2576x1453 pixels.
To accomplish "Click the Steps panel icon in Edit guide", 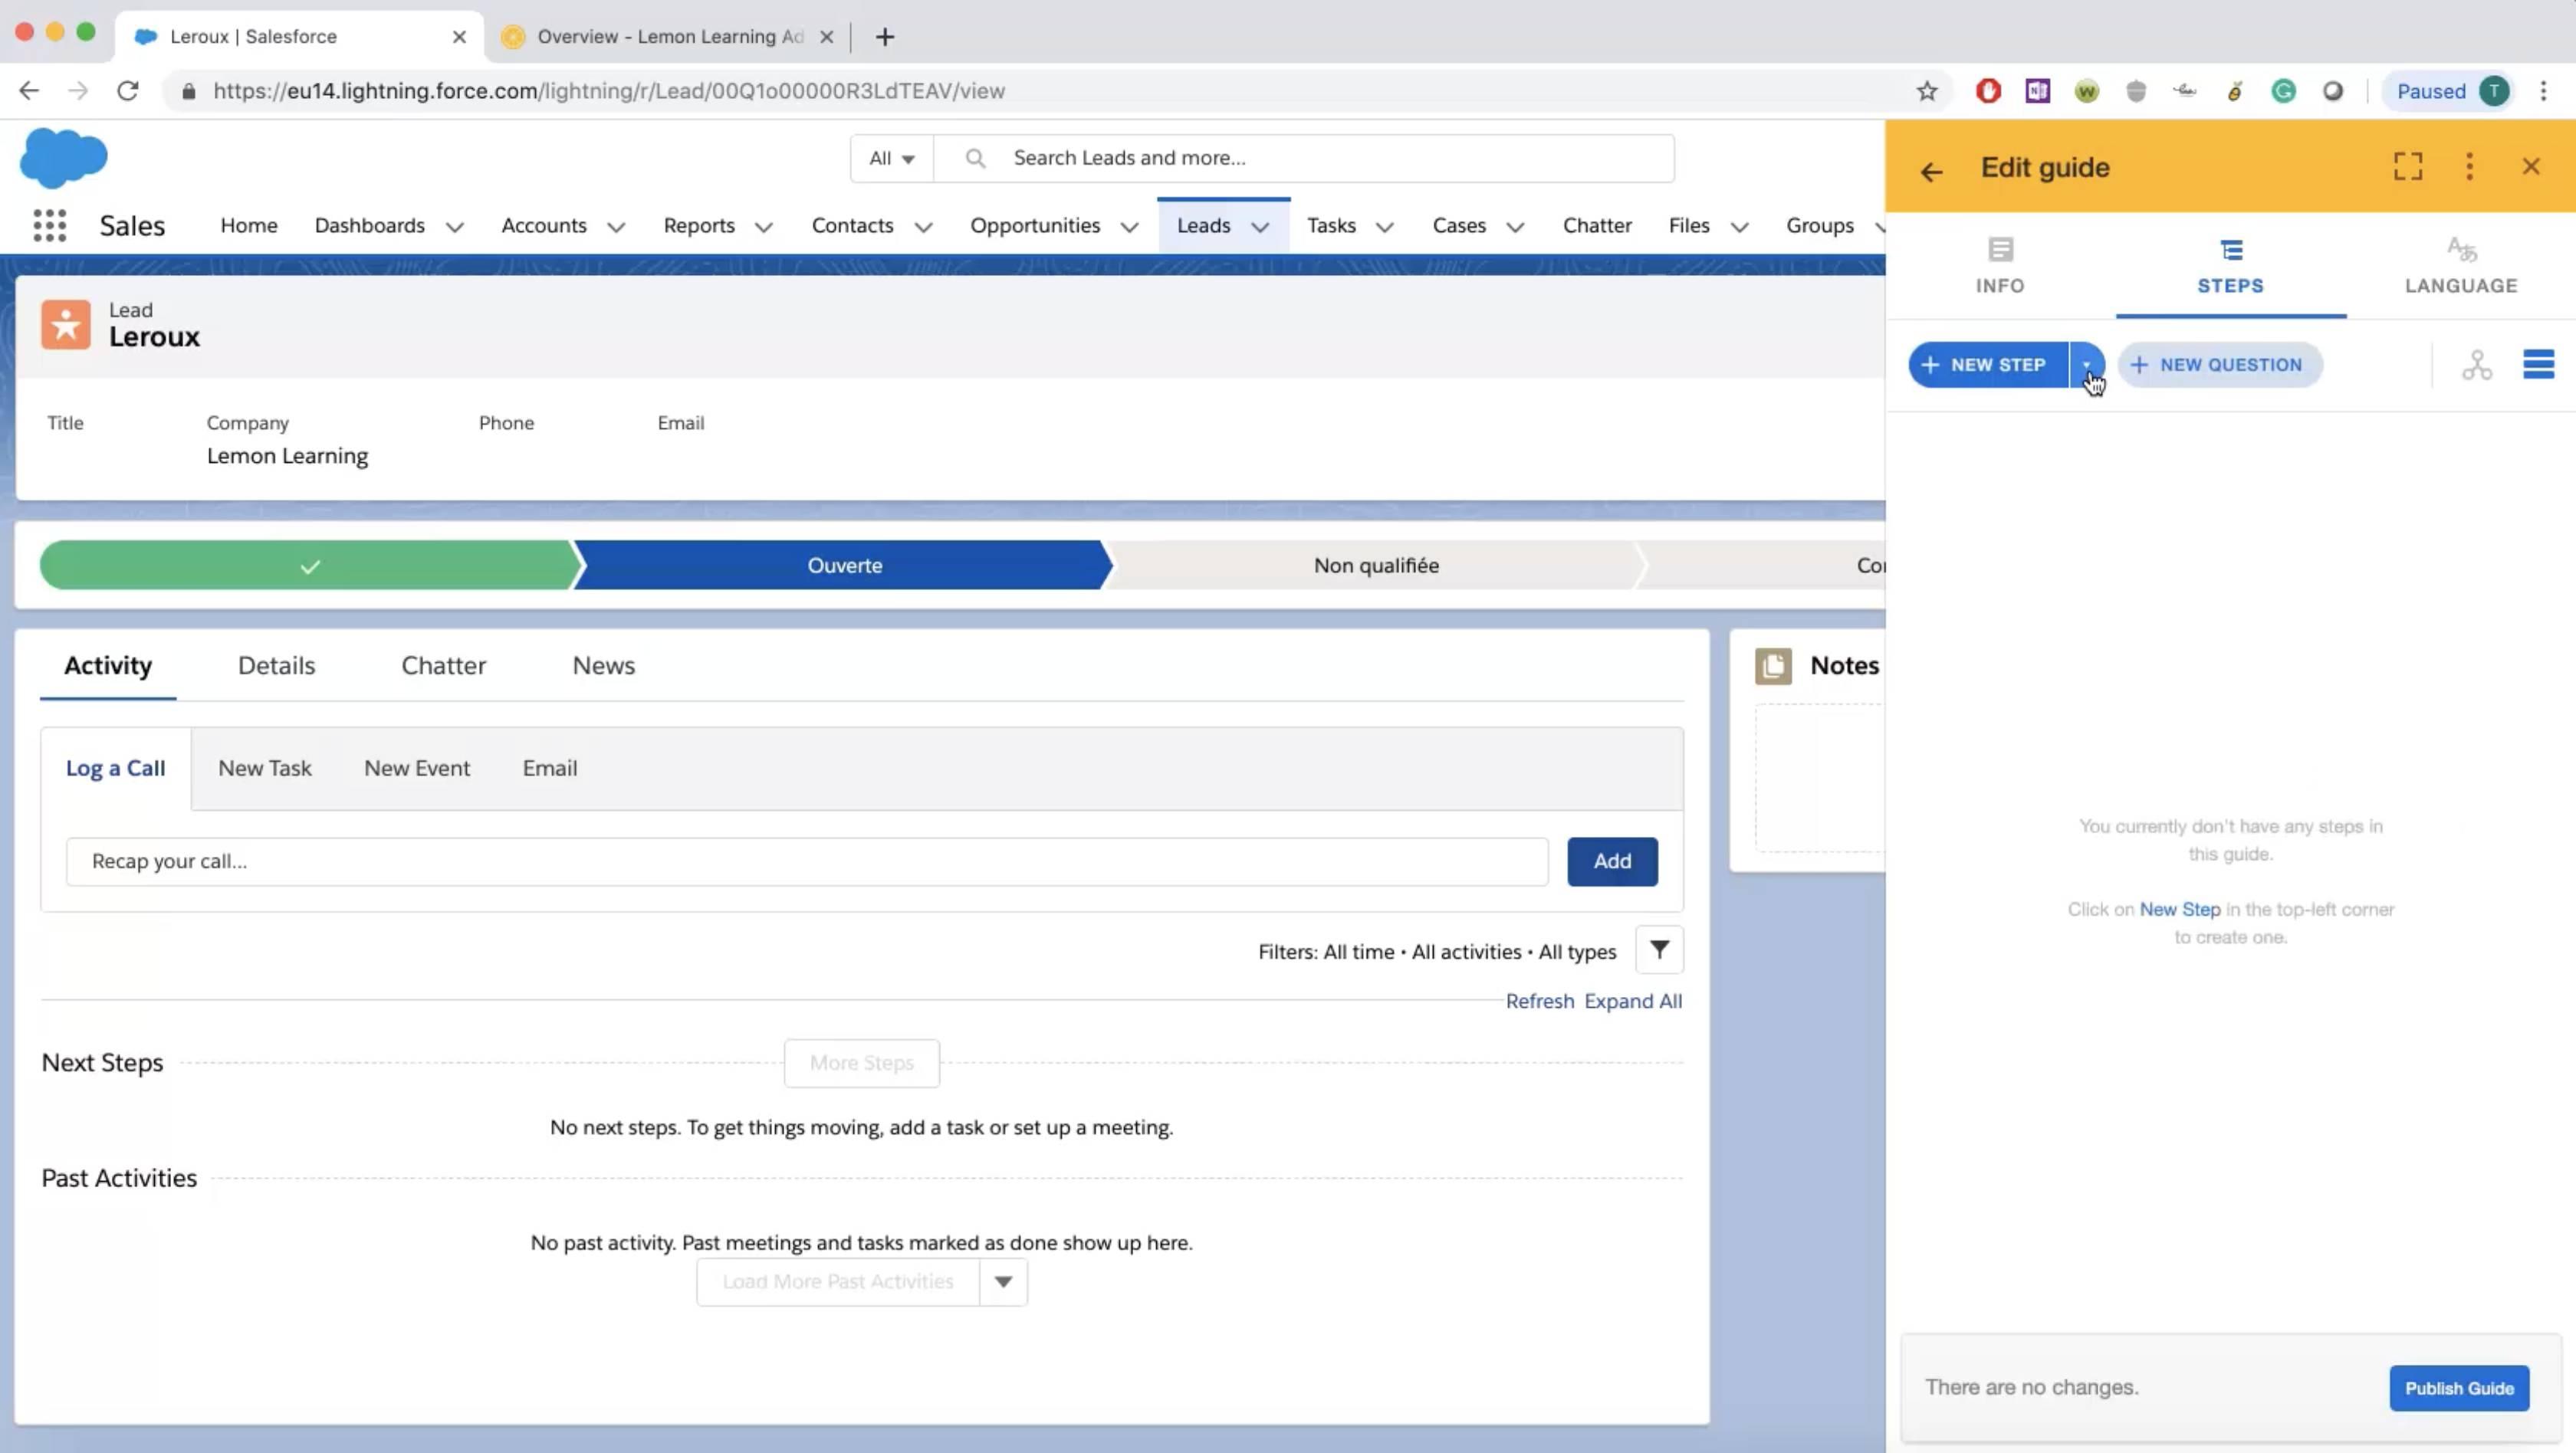I will coord(2229,249).
